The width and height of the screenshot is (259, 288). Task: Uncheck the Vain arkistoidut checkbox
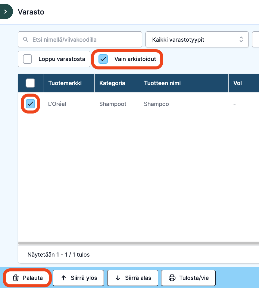coord(103,59)
